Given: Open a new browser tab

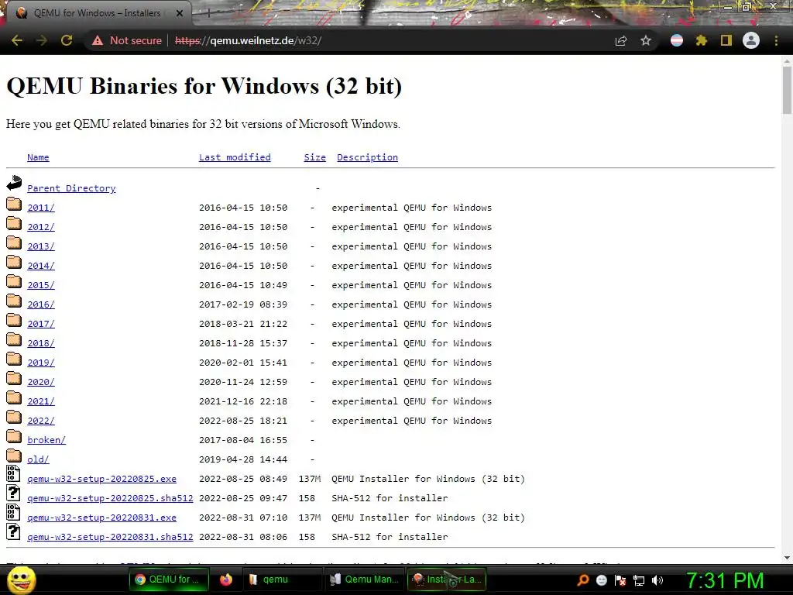Looking at the screenshot, I should pos(208,14).
